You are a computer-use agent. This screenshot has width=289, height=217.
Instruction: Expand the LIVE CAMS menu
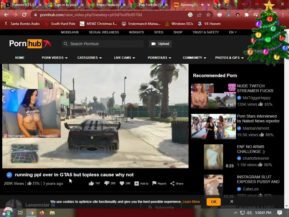pyautogui.click(x=124, y=58)
